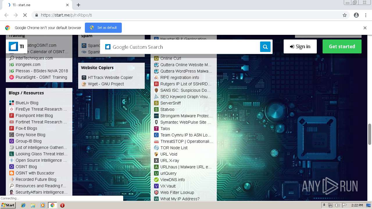Click the Statvoo icon
The image size is (372, 209).
point(156,109)
